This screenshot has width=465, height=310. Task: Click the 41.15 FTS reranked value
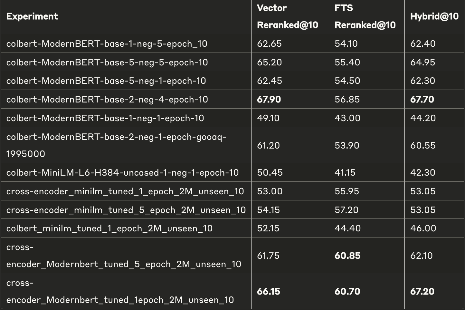click(345, 172)
